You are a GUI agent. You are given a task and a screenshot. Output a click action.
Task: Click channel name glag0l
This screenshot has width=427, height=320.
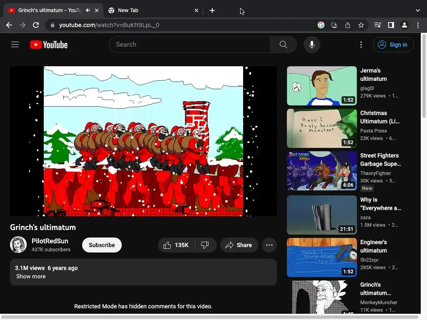[x=367, y=88]
